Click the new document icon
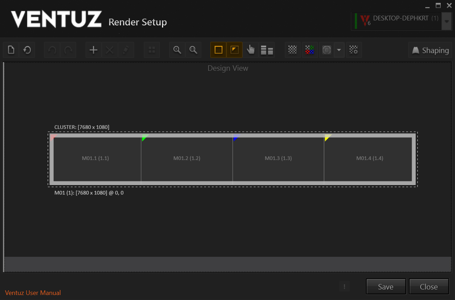The width and height of the screenshot is (455, 300). point(11,50)
